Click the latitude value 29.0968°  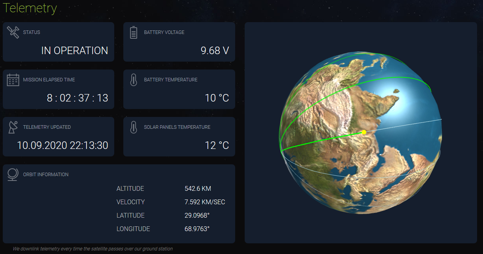coord(197,216)
